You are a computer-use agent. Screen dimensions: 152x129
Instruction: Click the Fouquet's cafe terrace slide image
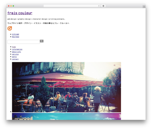[67, 87]
